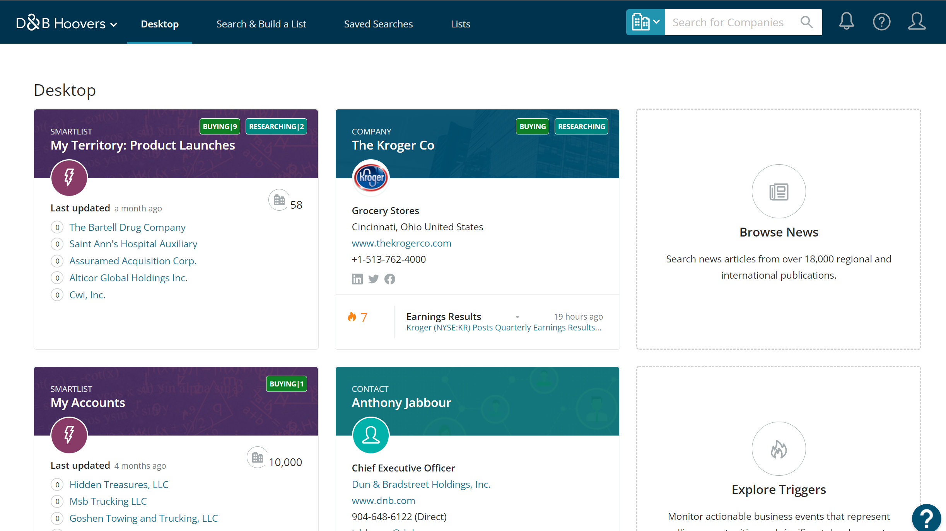This screenshot has width=946, height=531.
Task: Click the Explore Triggers flame icon
Action: 779,449
